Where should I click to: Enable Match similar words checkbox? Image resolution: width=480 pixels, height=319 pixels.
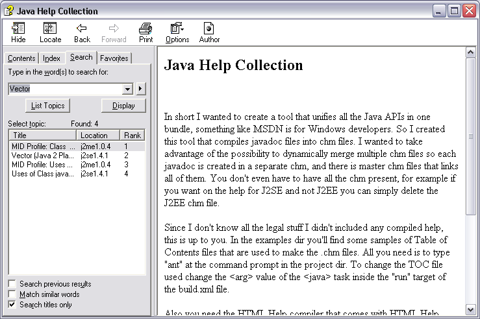point(12,294)
